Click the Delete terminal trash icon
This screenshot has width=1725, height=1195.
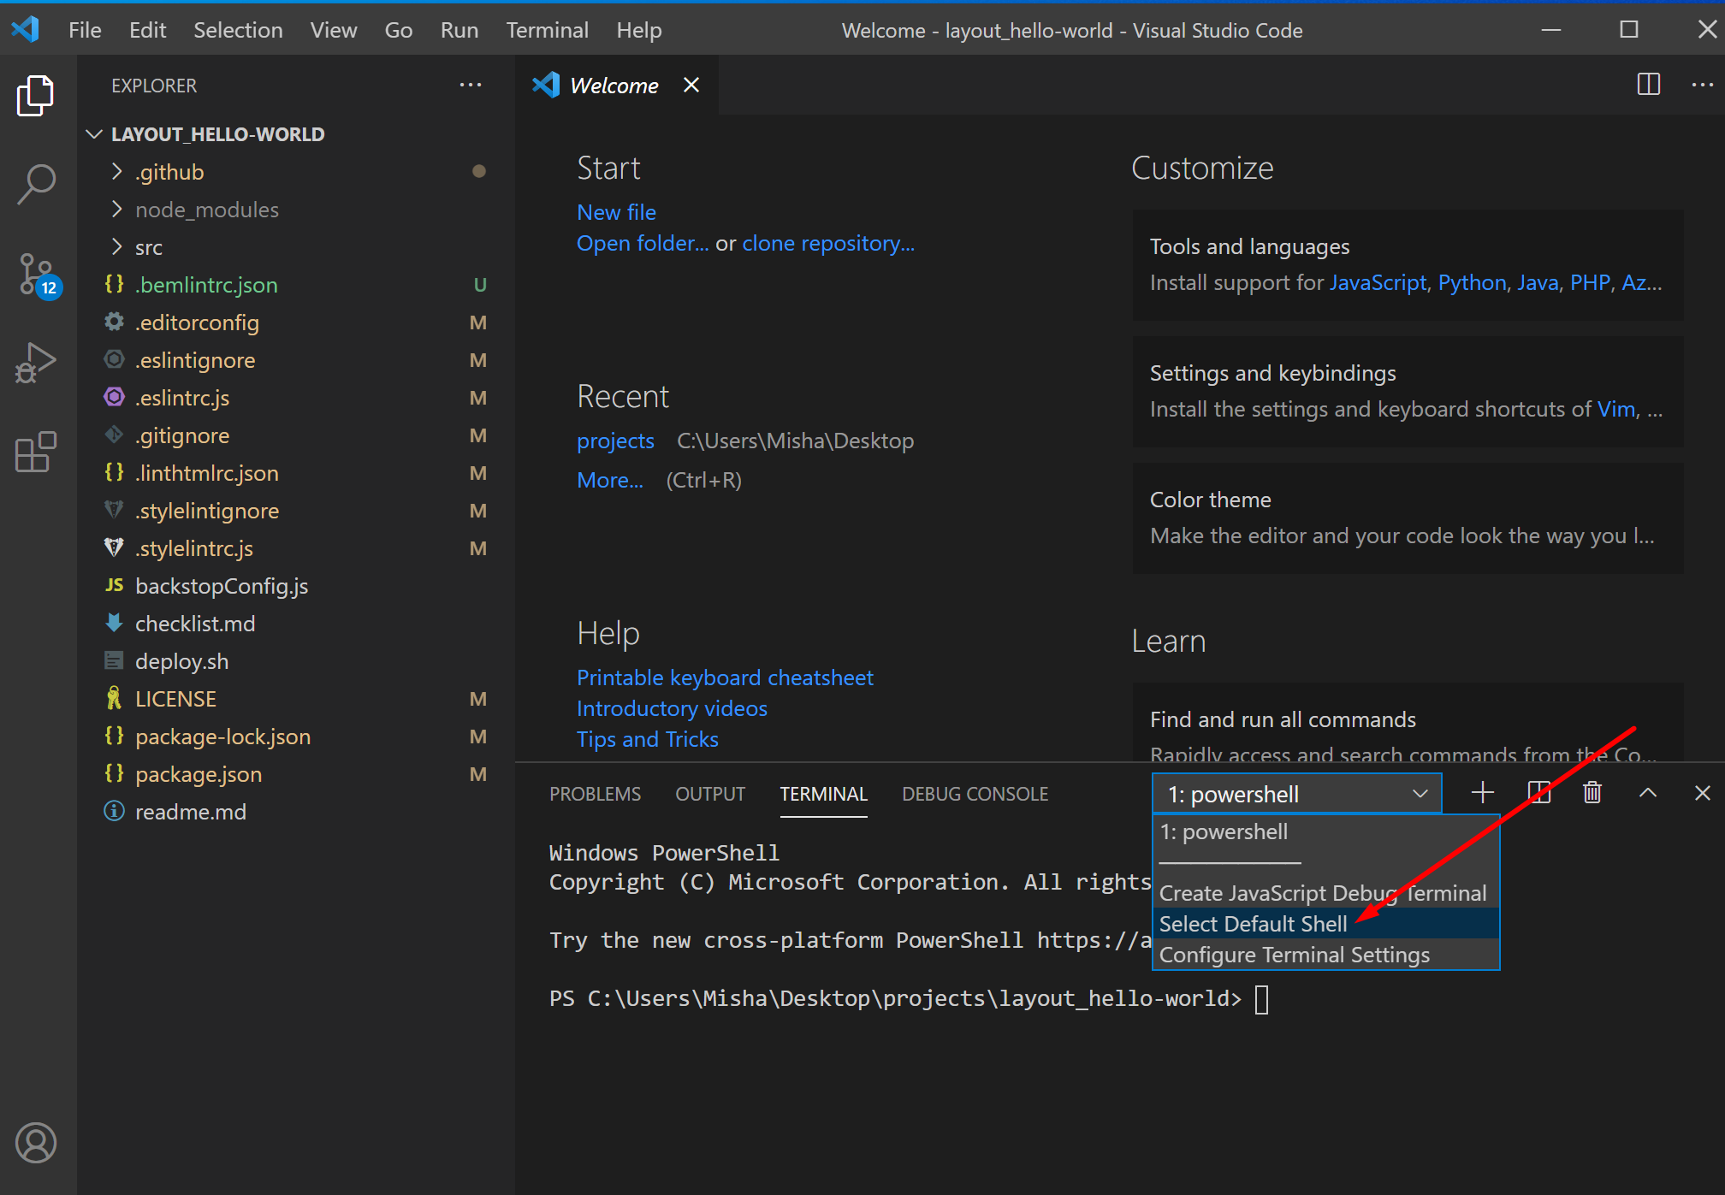tap(1592, 794)
